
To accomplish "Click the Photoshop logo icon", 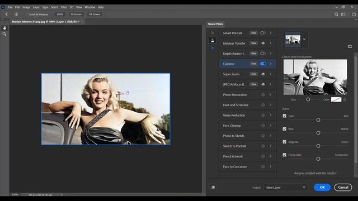I will tap(3, 7).
